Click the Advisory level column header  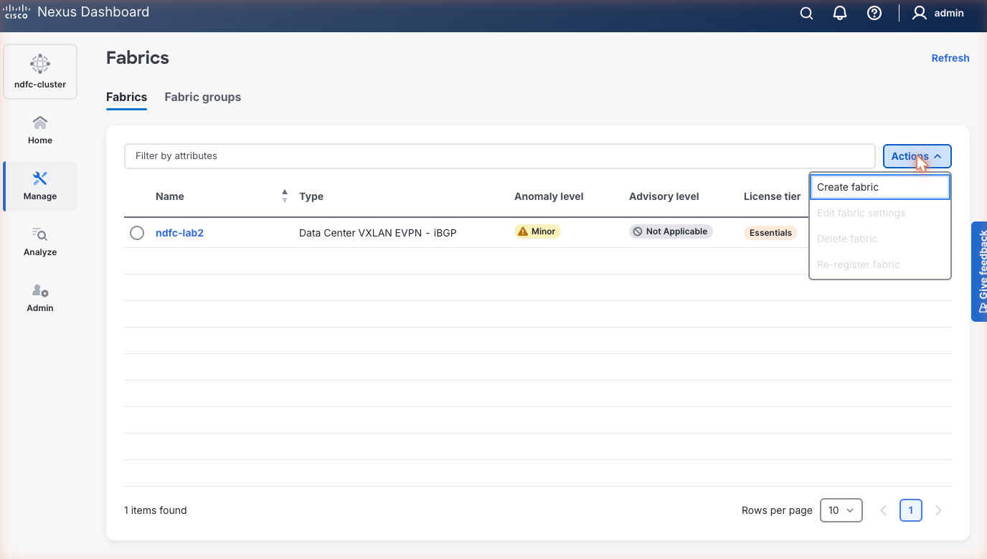663,196
